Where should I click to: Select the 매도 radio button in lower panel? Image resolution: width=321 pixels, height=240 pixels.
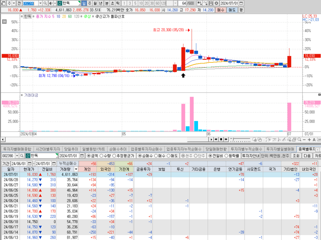[x=168, y=156]
